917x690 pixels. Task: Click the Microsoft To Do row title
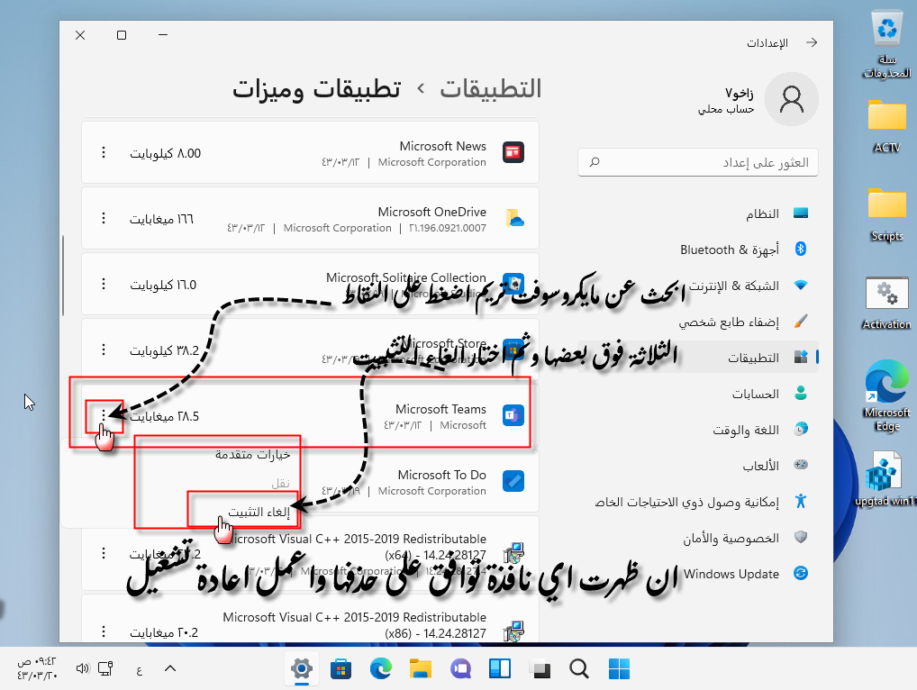(x=442, y=475)
